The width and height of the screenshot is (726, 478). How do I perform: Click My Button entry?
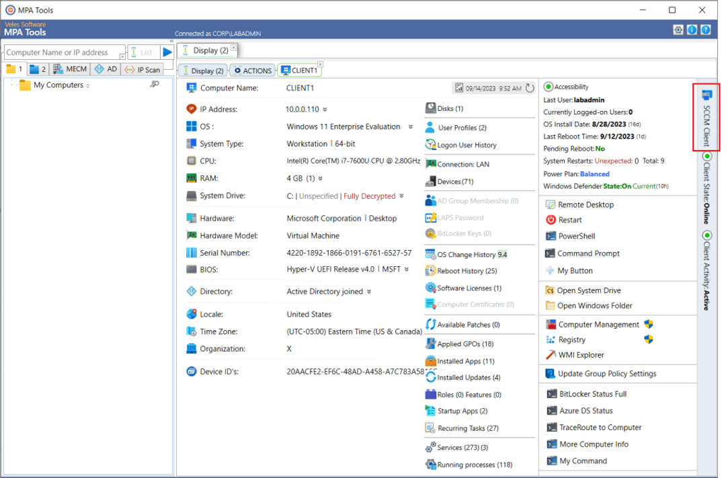(x=569, y=270)
